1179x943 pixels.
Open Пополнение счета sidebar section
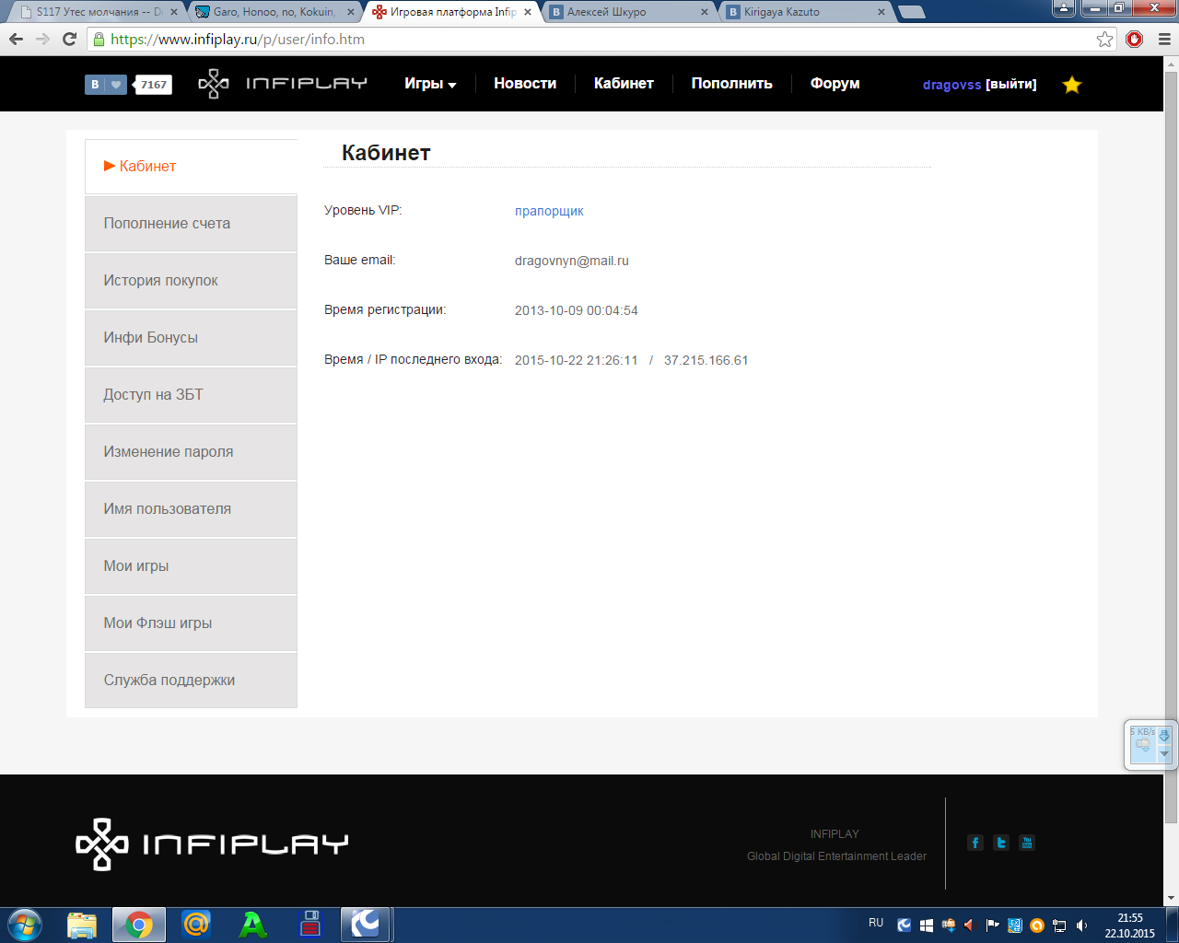191,224
